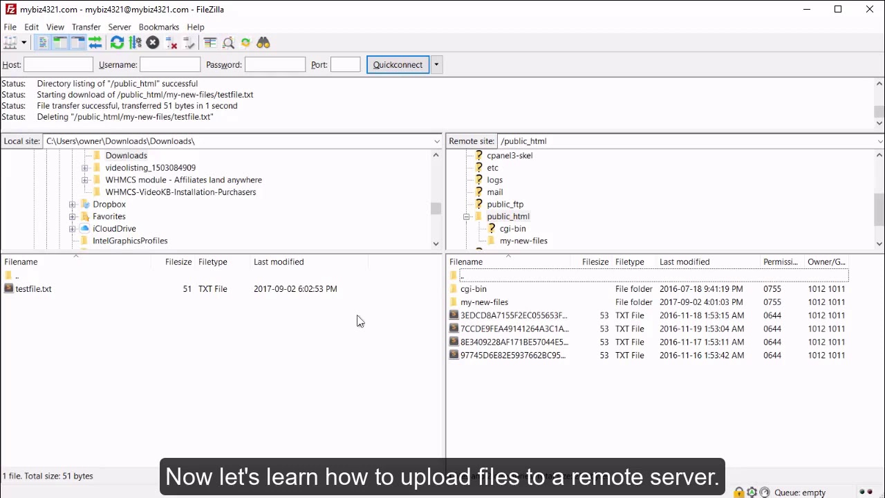
Task: Open directory listing filters dialog
Action: click(210, 43)
